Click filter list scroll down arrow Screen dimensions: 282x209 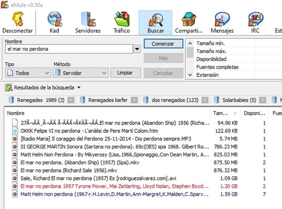[190, 75]
